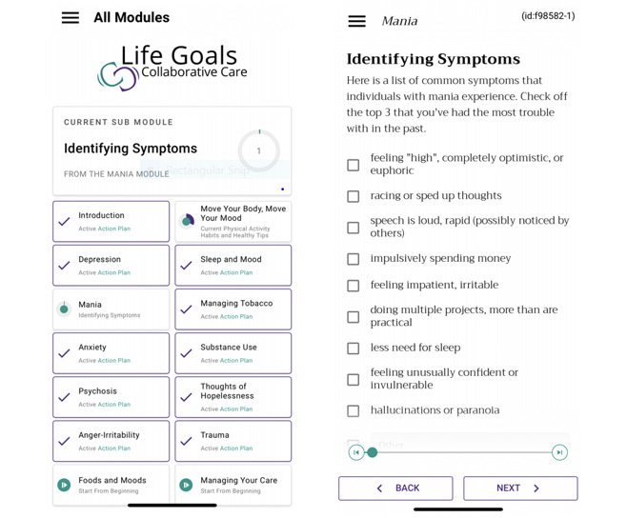This screenshot has width=627, height=518.
Task: Select 'hallucinations or paranoia' checkbox
Action: [x=354, y=411]
